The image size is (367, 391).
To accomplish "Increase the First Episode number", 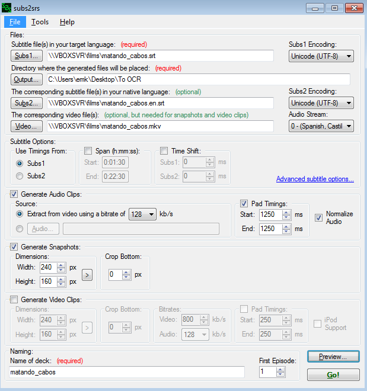I will pos(280,370).
